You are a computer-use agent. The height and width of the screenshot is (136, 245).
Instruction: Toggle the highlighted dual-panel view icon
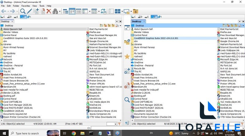72,11
